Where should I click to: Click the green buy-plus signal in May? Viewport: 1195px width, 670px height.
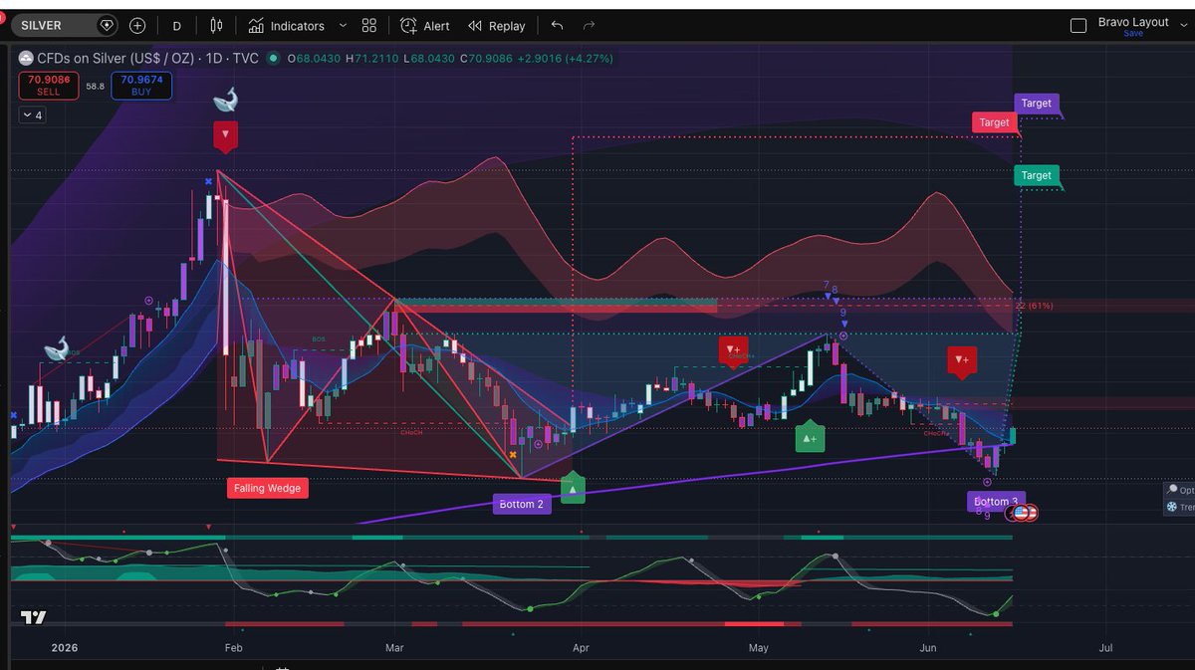810,437
